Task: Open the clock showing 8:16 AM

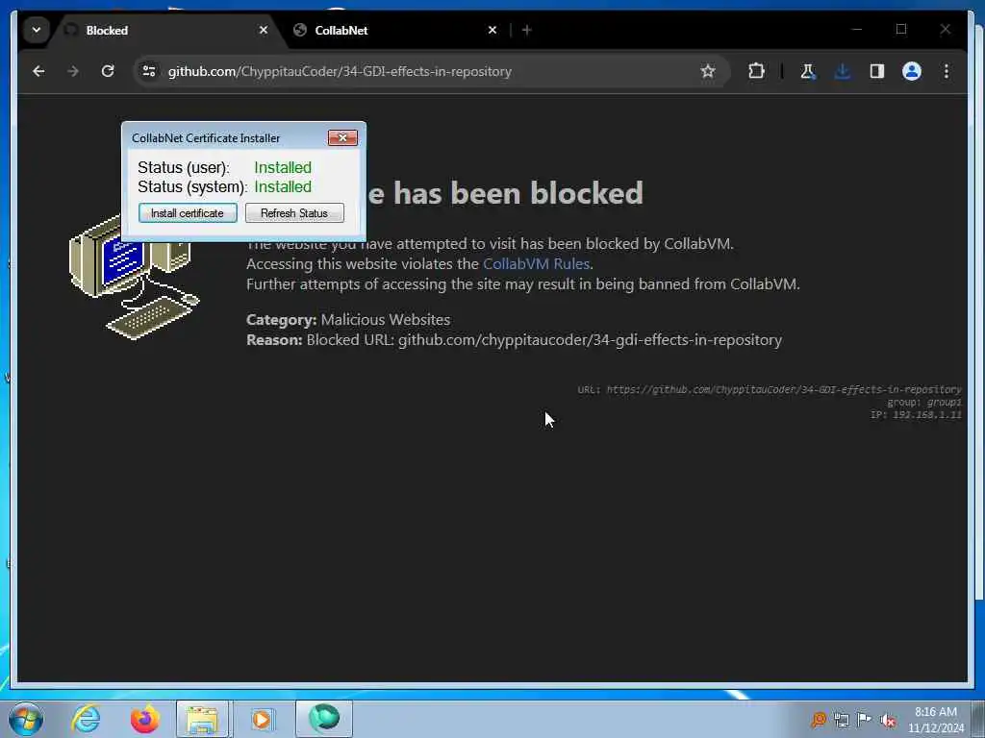Action: click(935, 720)
